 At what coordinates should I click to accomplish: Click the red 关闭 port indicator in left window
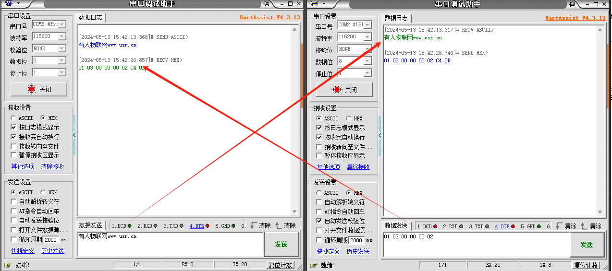[x=32, y=89]
